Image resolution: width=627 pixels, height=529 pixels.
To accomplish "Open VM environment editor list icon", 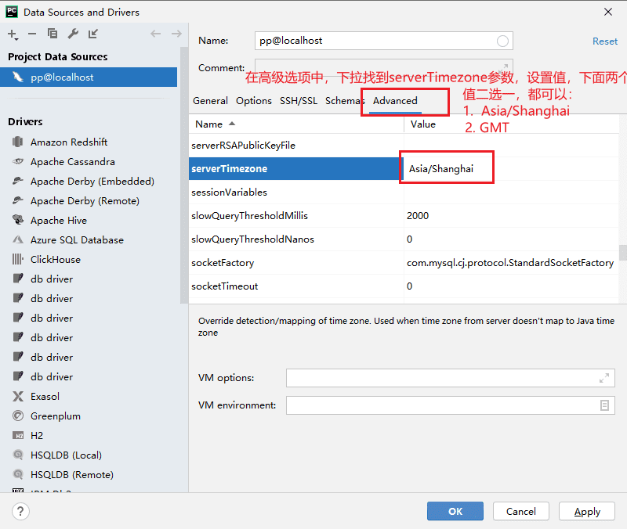I will 604,405.
